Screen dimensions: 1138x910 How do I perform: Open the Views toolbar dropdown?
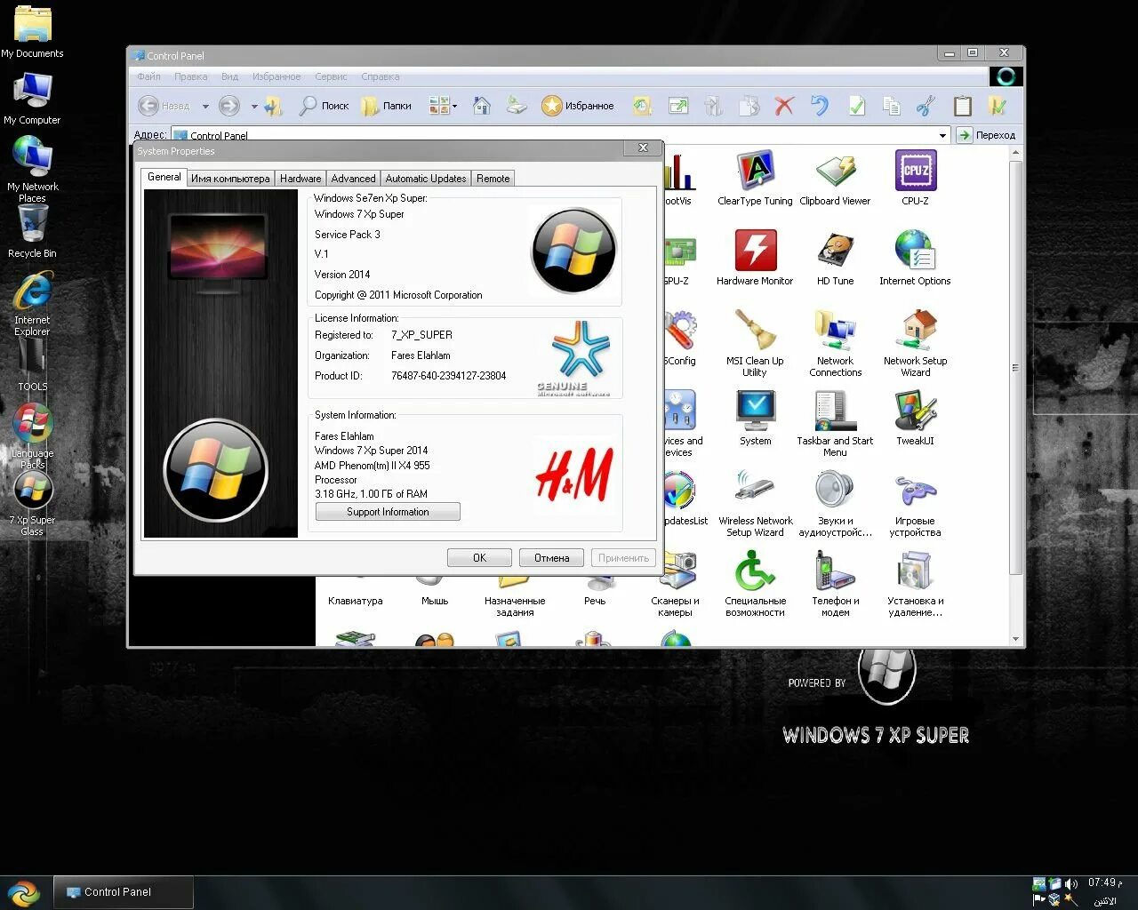pos(453,105)
